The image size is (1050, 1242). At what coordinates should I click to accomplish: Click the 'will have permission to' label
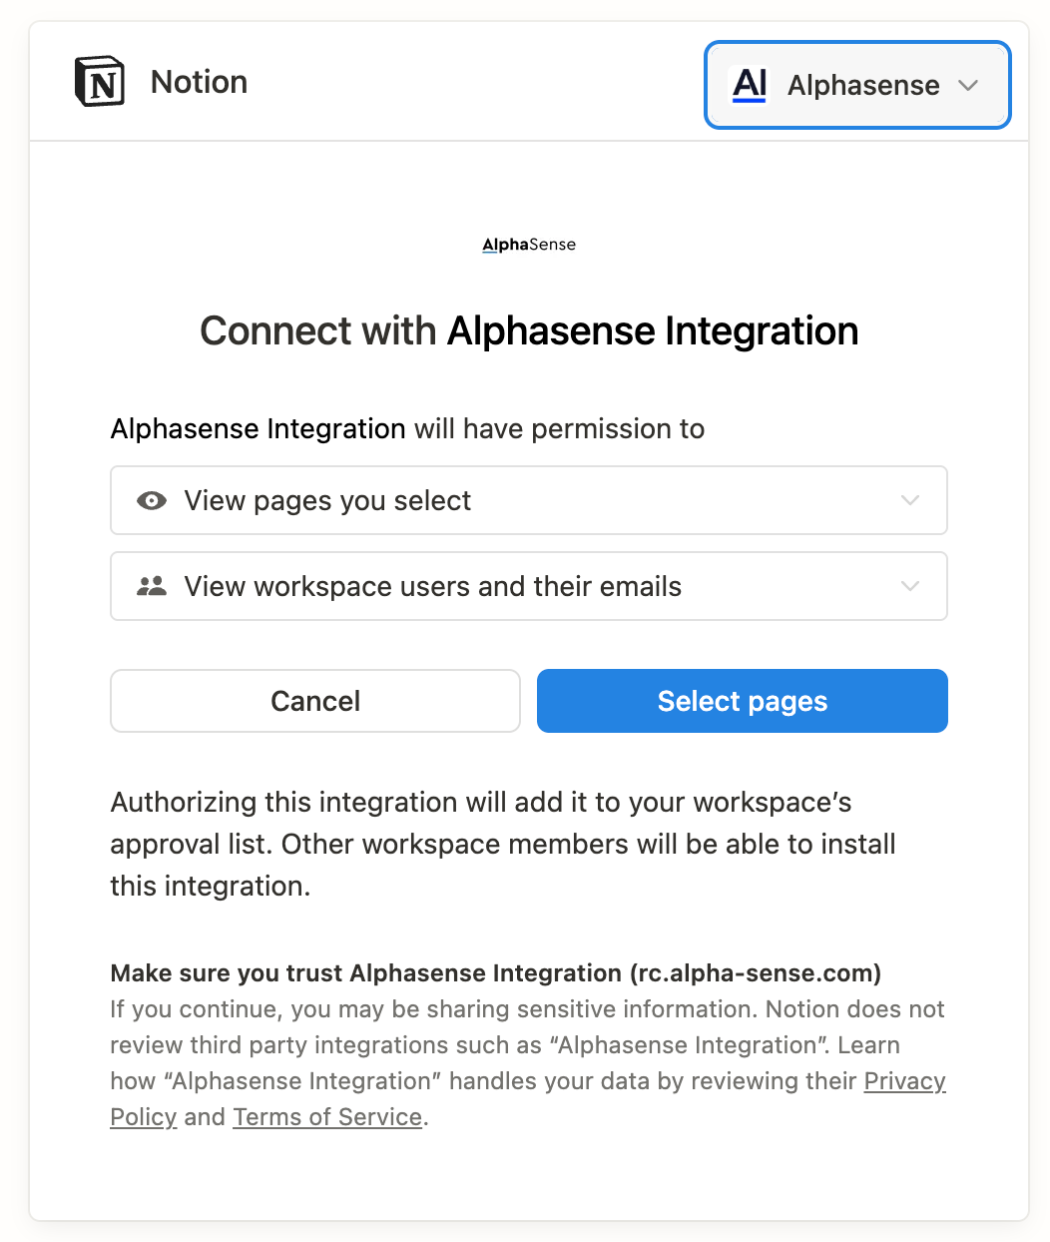[559, 429]
